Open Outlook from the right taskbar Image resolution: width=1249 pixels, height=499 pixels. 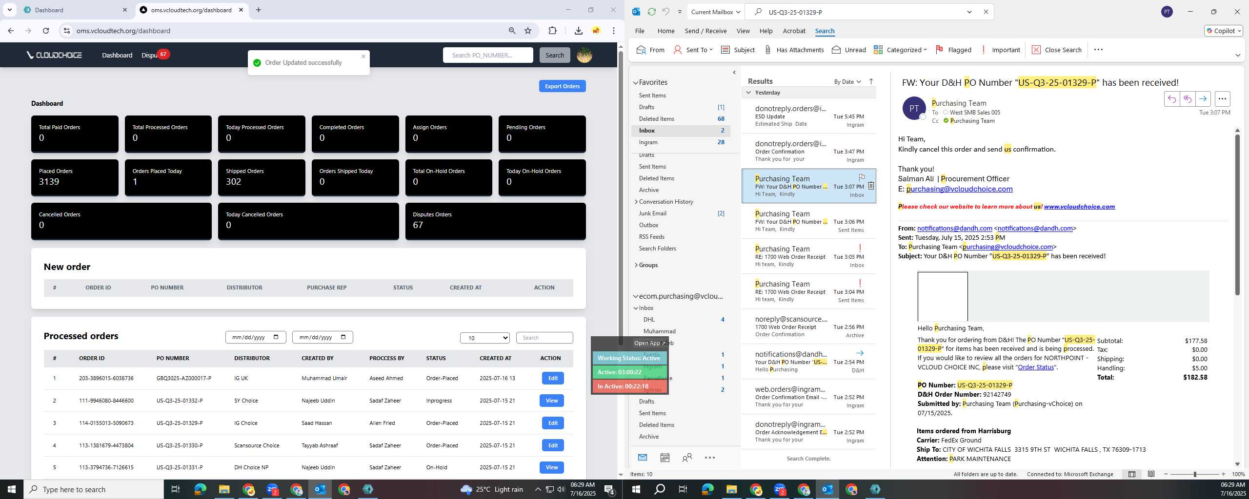tap(827, 489)
